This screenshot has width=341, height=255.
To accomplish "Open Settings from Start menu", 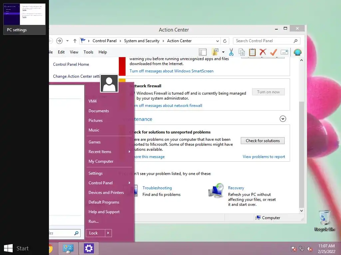I will (x=95, y=173).
